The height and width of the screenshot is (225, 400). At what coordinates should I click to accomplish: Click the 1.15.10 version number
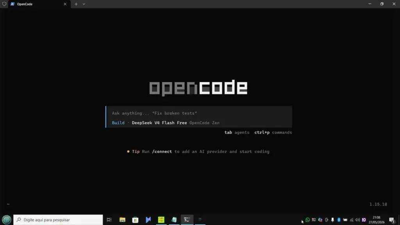point(378,204)
